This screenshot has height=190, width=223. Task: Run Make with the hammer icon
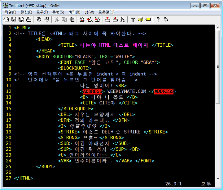(133, 19)
